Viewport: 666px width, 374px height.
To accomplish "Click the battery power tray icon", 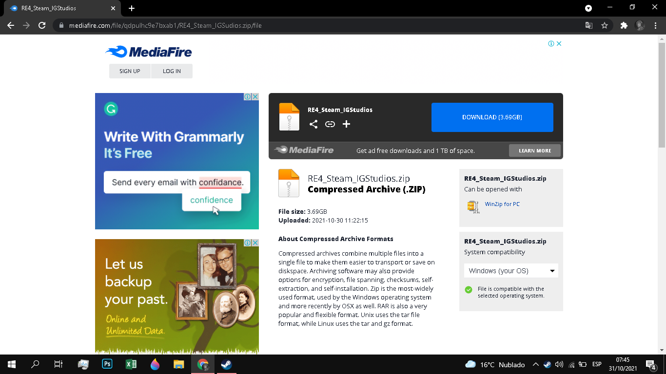I will coord(583,364).
